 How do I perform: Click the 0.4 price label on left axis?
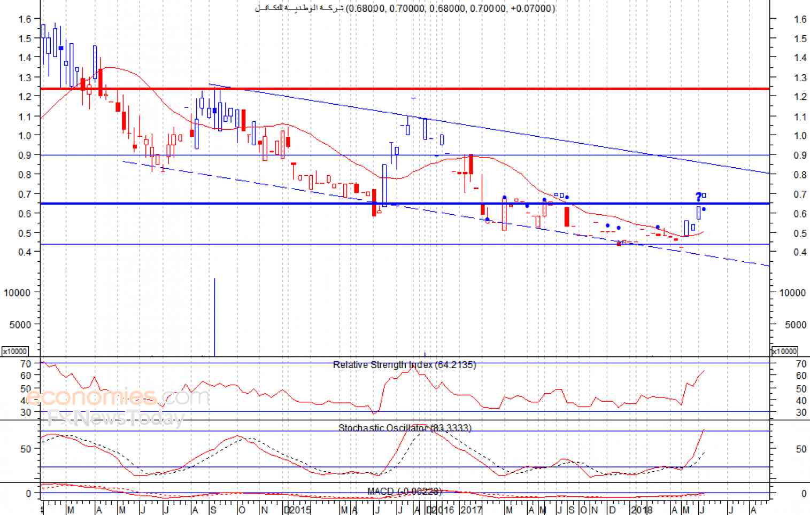(25, 252)
